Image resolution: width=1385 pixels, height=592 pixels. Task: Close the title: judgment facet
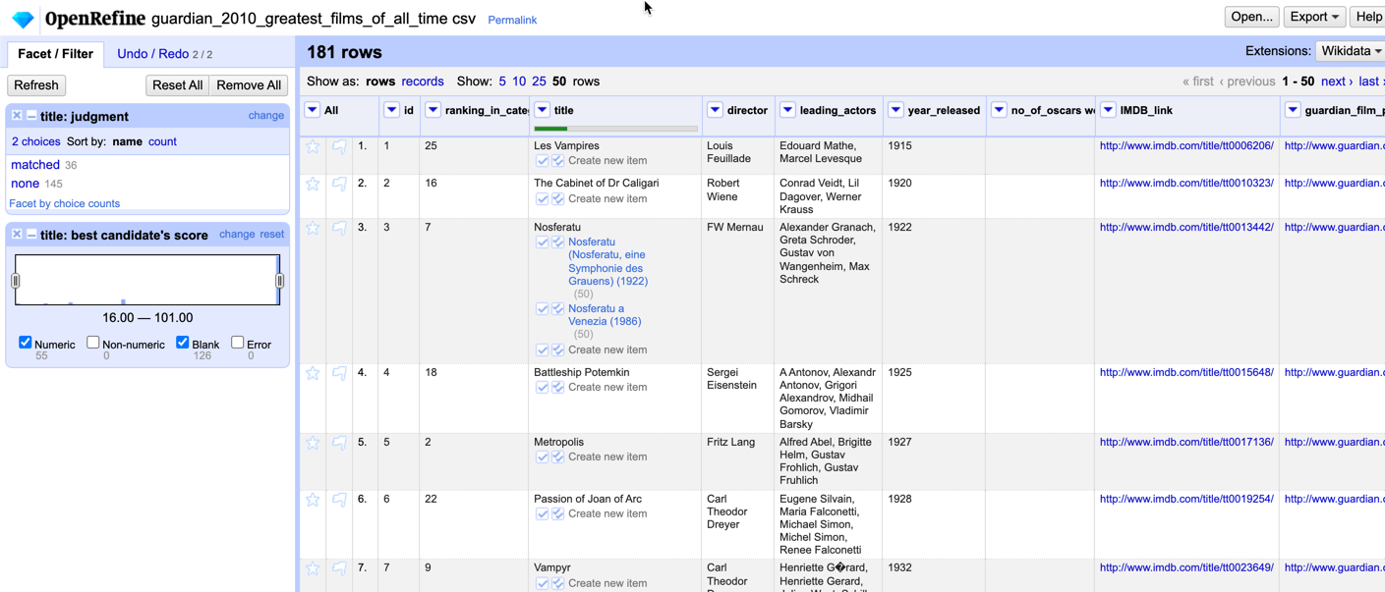point(16,116)
